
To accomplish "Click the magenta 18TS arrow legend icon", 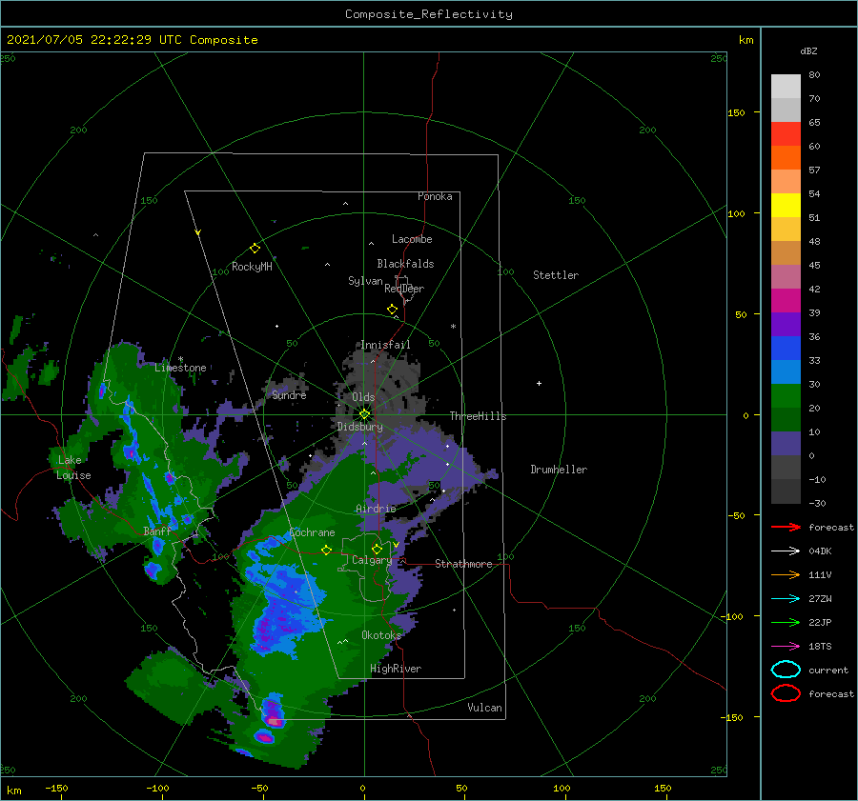I will tap(786, 647).
